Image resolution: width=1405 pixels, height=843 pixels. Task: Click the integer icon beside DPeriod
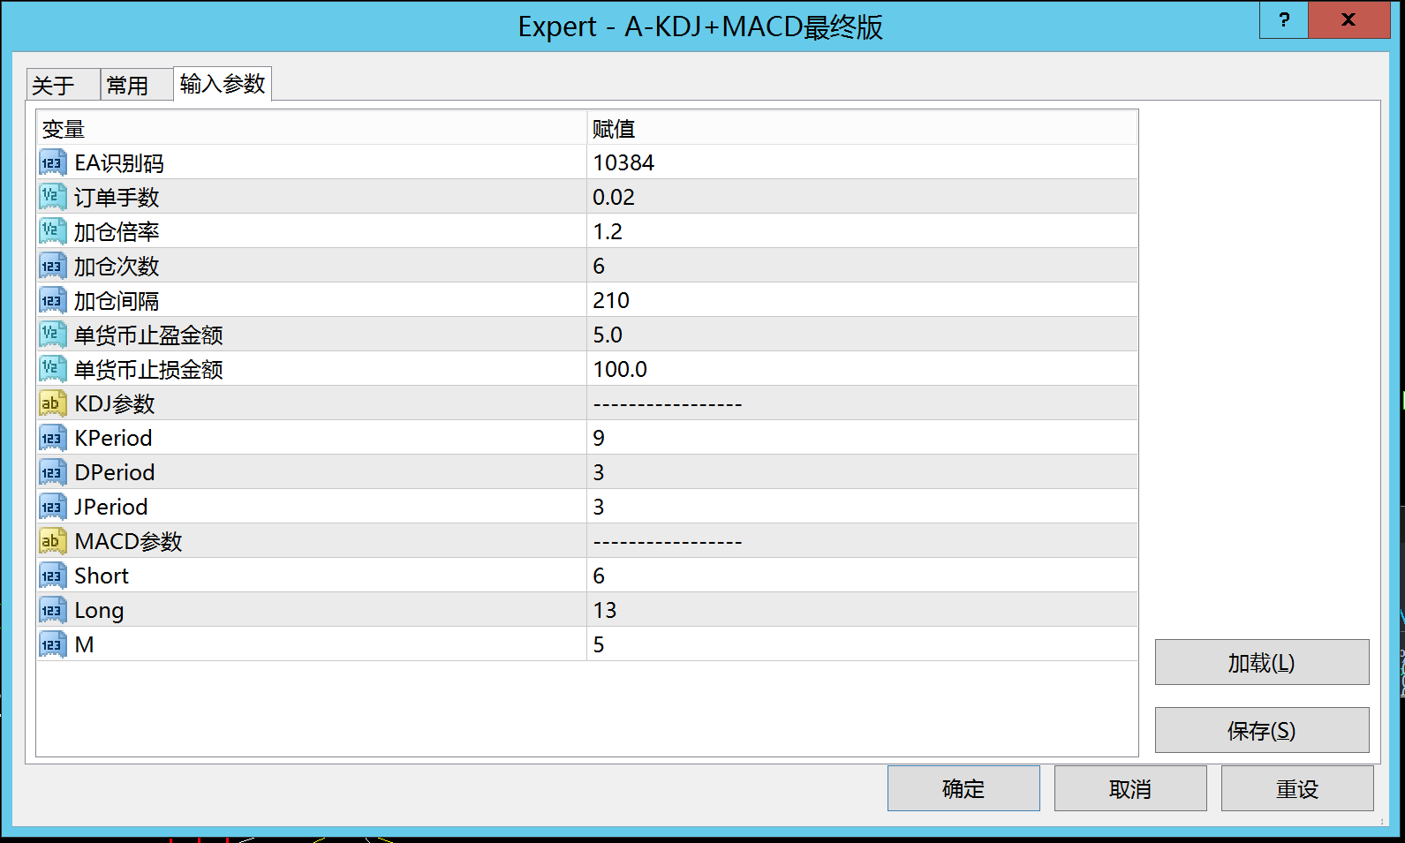[52, 472]
